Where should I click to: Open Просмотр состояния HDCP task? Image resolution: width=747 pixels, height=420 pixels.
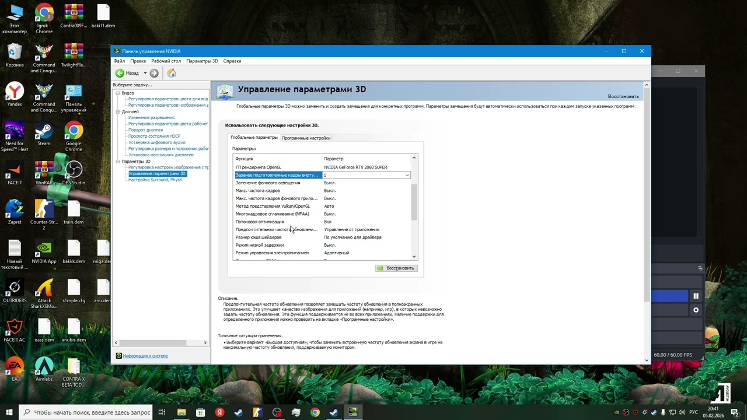154,136
